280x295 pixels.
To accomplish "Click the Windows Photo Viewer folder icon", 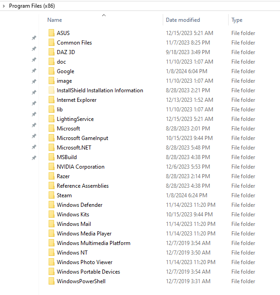I will click(x=51, y=262).
